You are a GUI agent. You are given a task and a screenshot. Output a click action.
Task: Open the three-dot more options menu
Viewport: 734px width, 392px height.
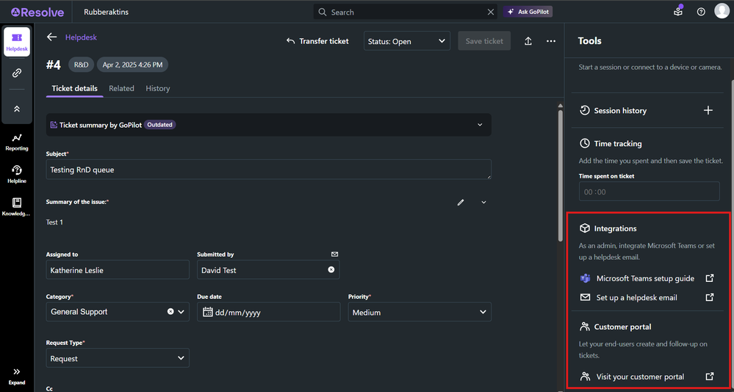(551, 42)
